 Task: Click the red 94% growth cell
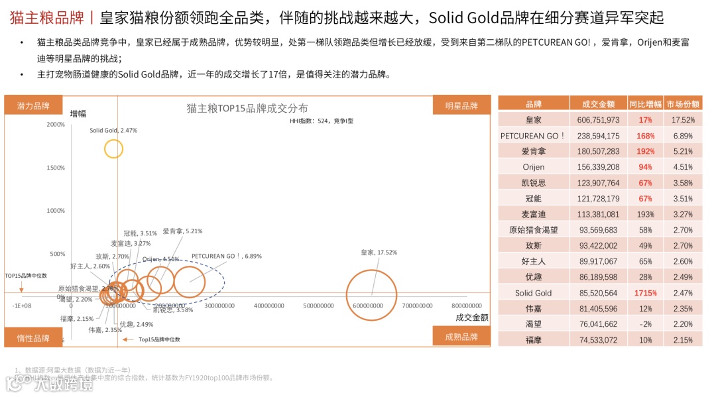645,167
